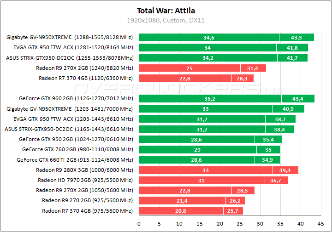Click the 36,7 value on HD 7970 bar
Viewport: 332px width, 232px height.
[x=276, y=180]
